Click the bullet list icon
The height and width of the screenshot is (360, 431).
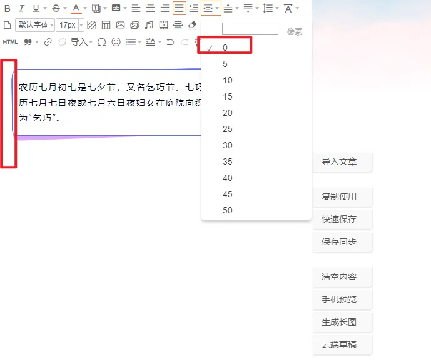[131, 42]
